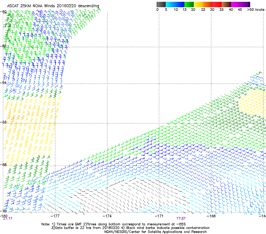Click the gray 0-5 knots color segment
The width and height of the screenshot is (266, 234).
point(161,4)
